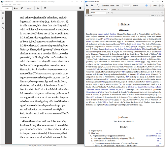Go to next article down arrow

point(160,16)
